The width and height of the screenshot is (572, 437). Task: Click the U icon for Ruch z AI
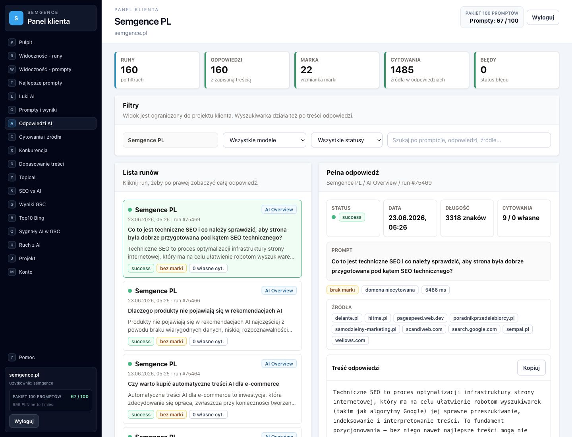tap(12, 245)
